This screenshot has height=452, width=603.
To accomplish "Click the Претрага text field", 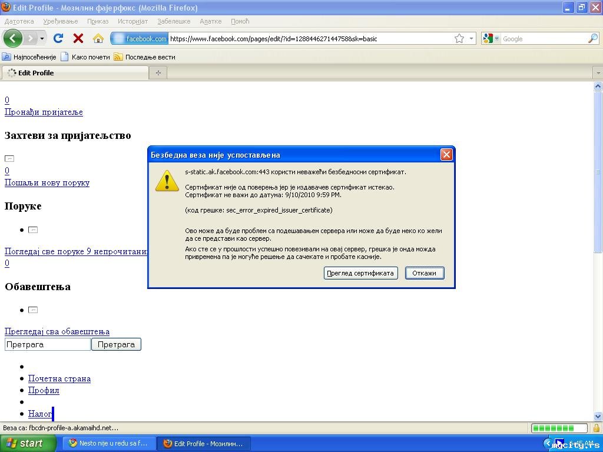I will pos(48,344).
